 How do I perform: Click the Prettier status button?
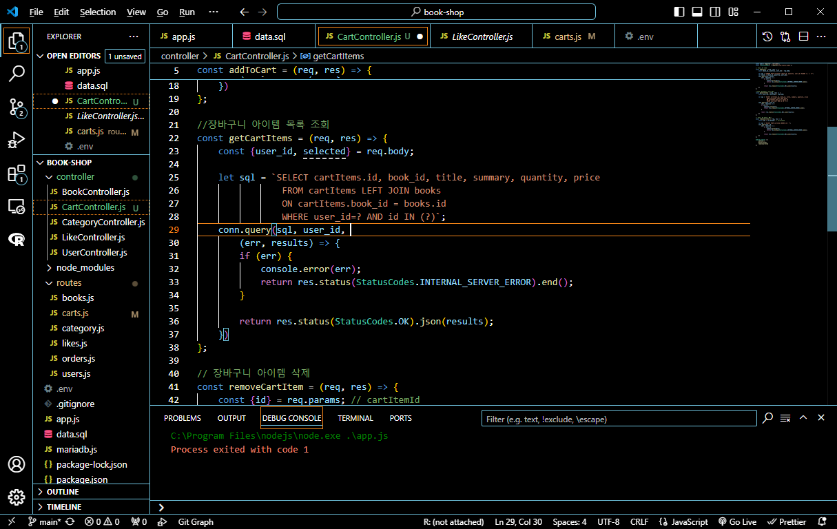point(787,522)
